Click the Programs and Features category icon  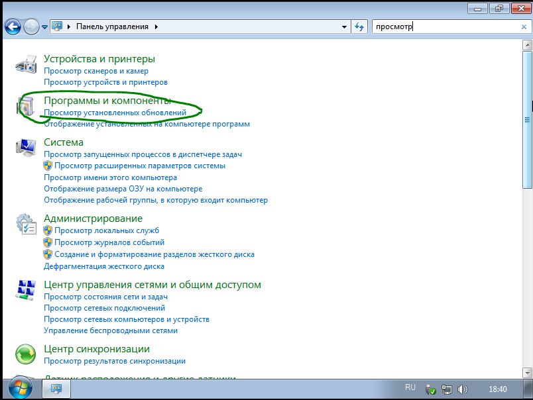point(26,107)
